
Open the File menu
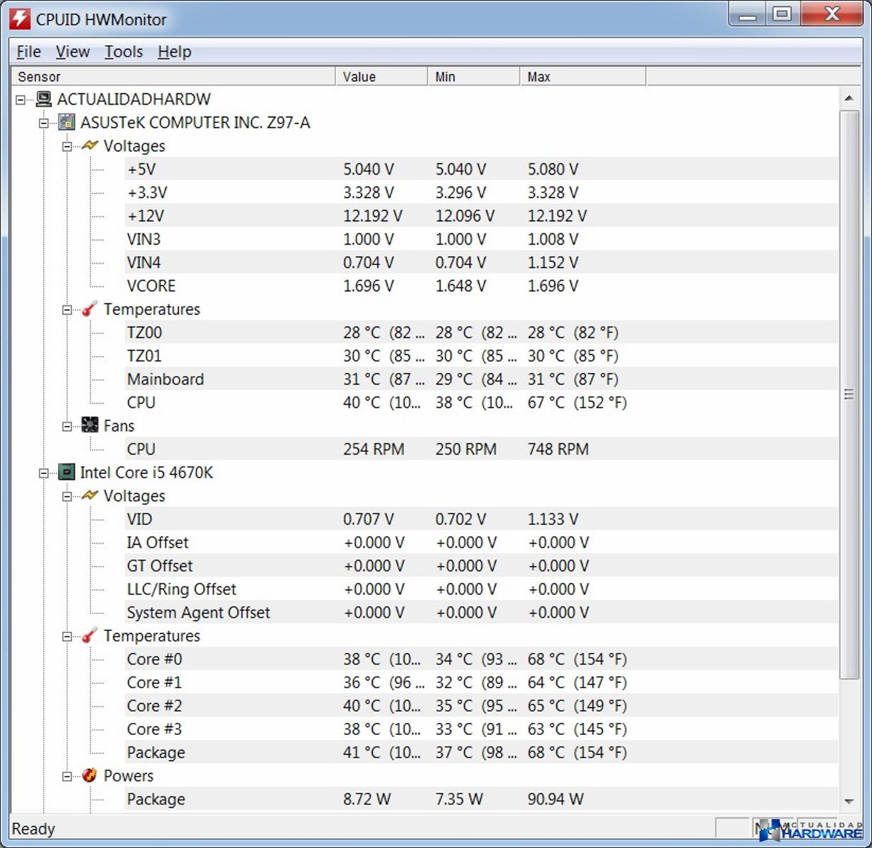28,52
